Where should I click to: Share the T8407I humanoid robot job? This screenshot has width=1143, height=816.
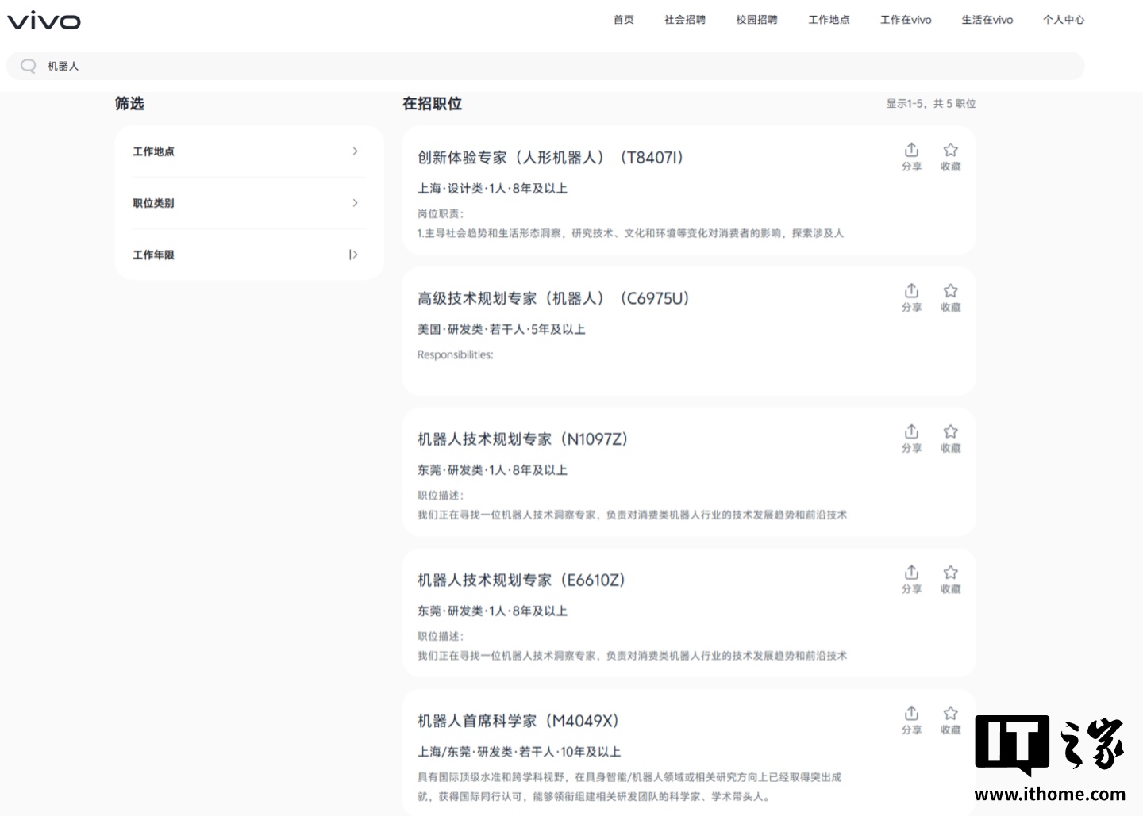point(911,156)
